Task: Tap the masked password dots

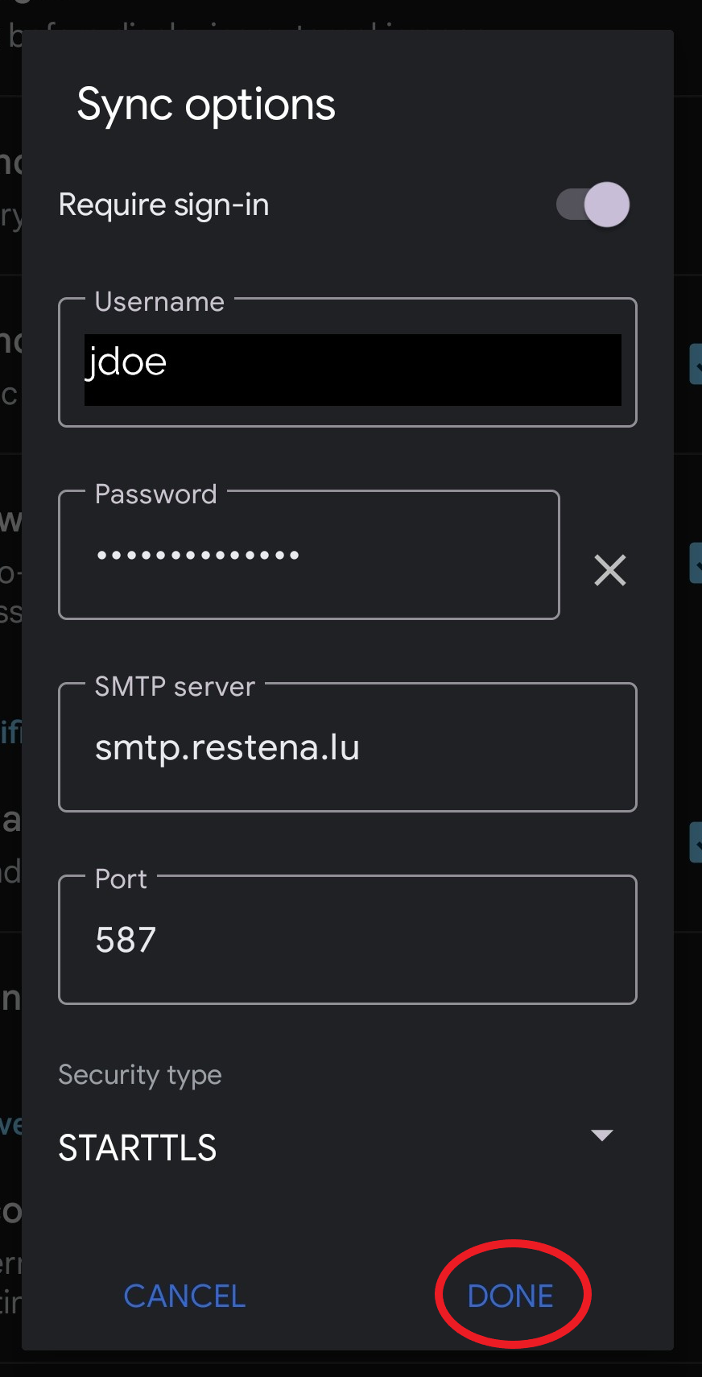Action: tap(198, 555)
